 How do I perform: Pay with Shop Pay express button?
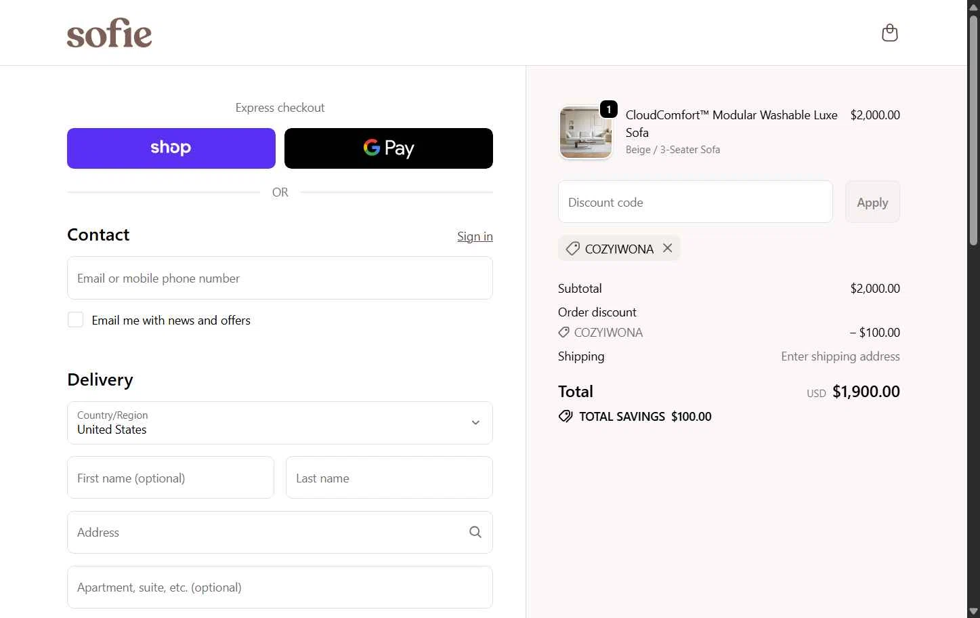click(171, 148)
